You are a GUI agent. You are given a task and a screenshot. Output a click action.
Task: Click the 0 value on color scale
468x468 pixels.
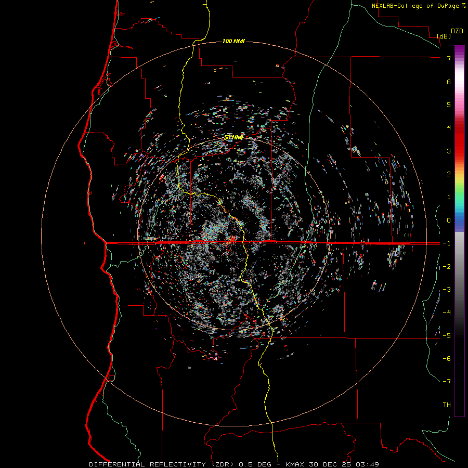click(x=449, y=220)
